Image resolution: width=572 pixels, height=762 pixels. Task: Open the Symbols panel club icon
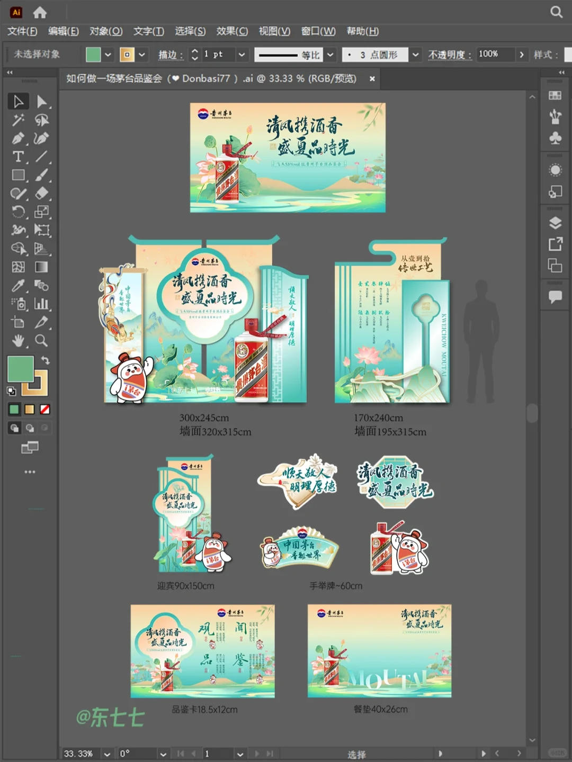tap(555, 139)
